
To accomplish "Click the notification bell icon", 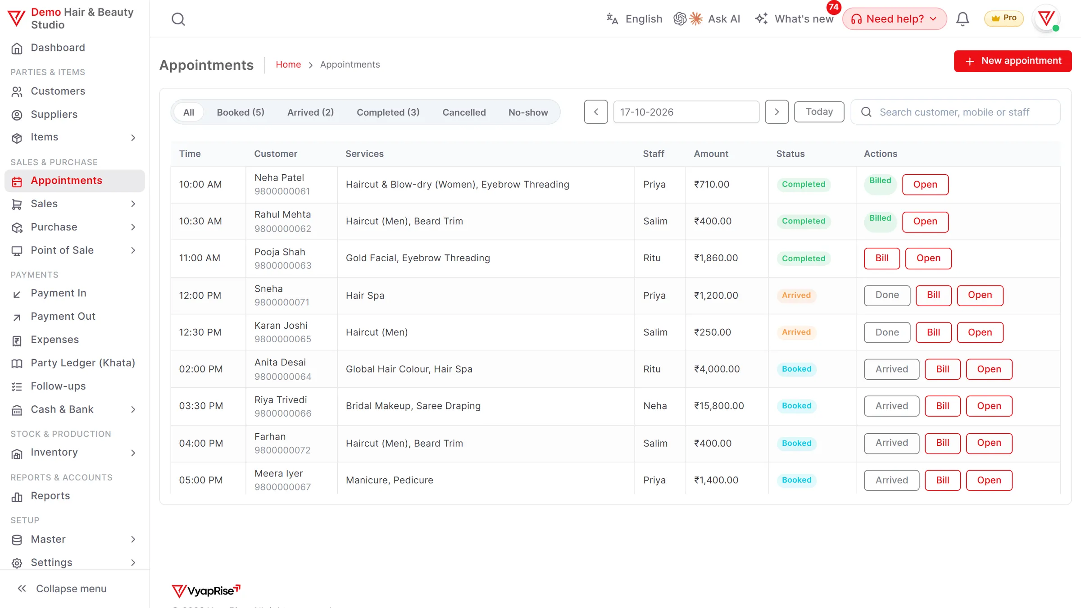I will [963, 19].
